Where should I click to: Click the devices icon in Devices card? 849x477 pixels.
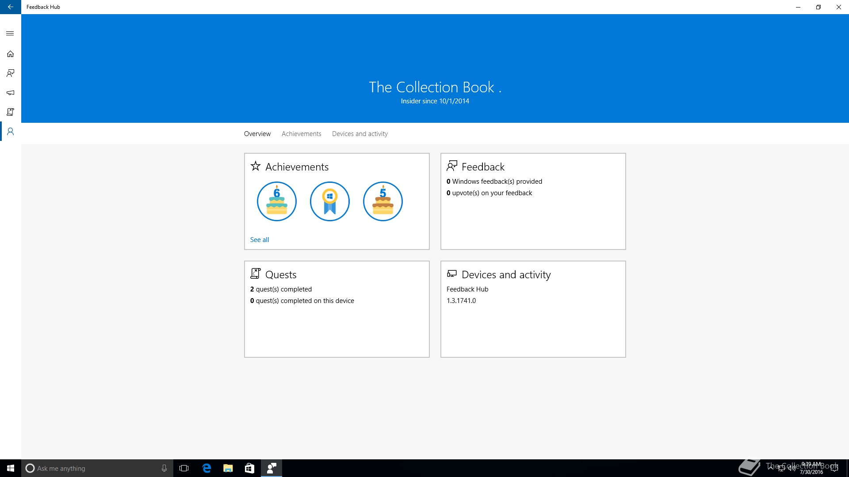pyautogui.click(x=452, y=274)
